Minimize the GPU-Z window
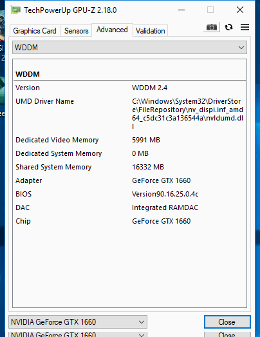Screen dimensions: 260x337 coord(181,10)
